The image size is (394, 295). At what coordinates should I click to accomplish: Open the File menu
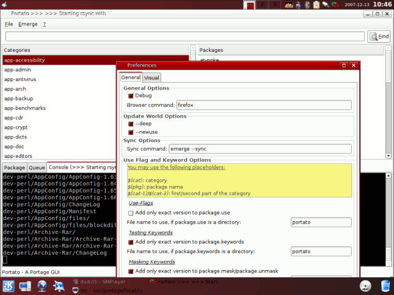point(9,24)
